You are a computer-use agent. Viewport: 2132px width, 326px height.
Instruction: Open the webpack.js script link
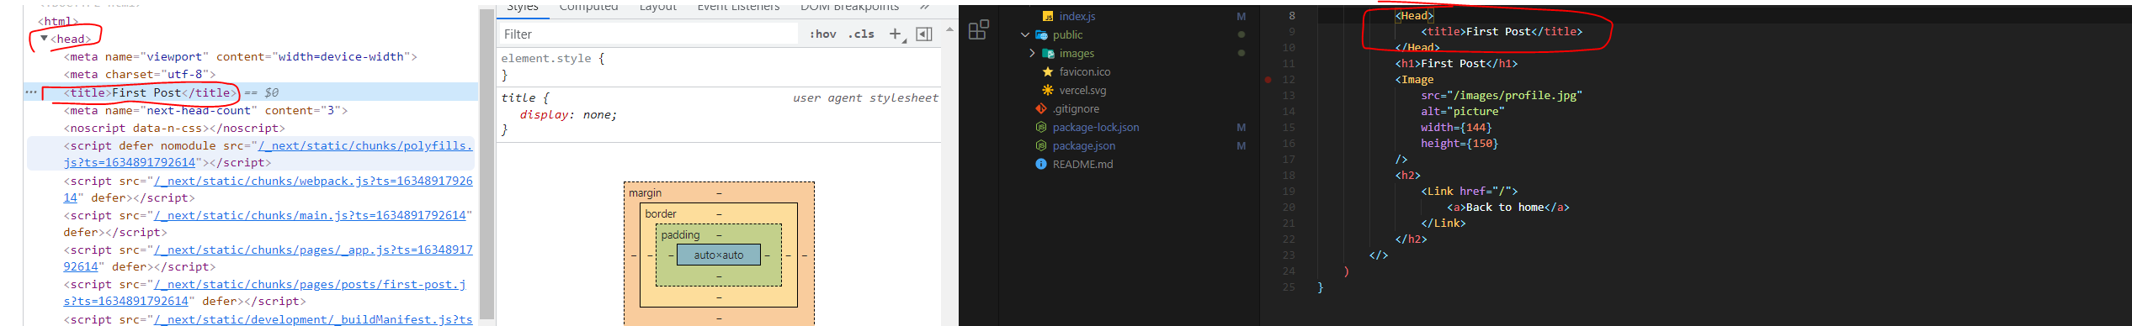point(313,181)
